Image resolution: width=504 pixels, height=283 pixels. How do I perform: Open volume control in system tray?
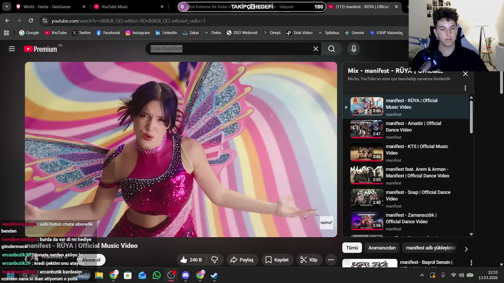coord(461,275)
